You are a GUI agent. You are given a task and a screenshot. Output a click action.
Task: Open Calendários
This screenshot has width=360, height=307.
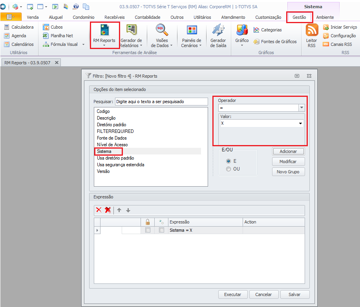19,44
